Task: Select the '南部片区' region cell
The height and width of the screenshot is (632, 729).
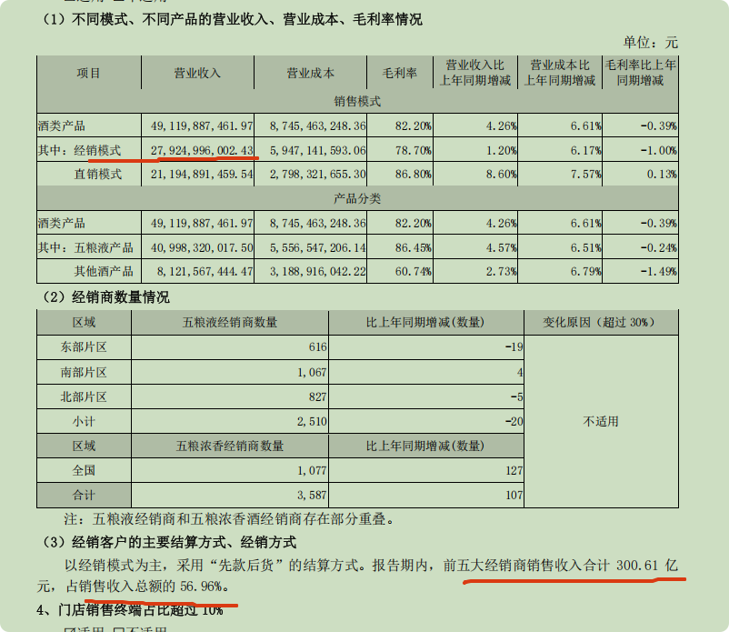Action: 84,372
